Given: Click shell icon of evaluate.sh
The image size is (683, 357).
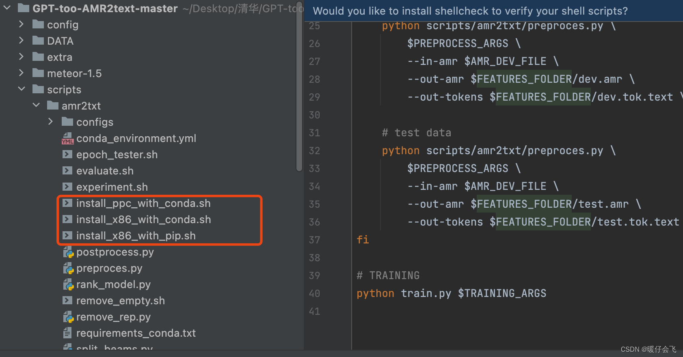Looking at the screenshot, I should coord(67,170).
